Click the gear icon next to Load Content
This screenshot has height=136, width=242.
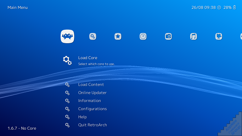point(67,85)
